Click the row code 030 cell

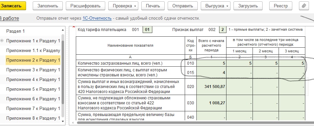[191, 103]
